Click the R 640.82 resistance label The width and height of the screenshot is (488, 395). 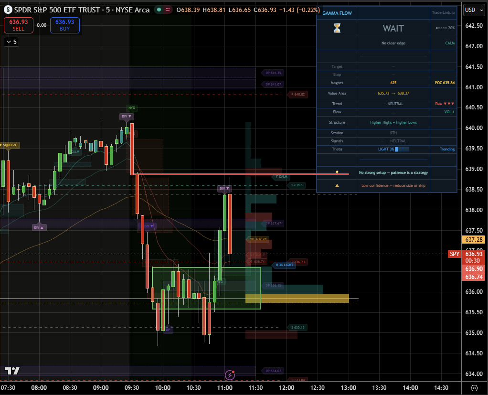pyautogui.click(x=298, y=94)
